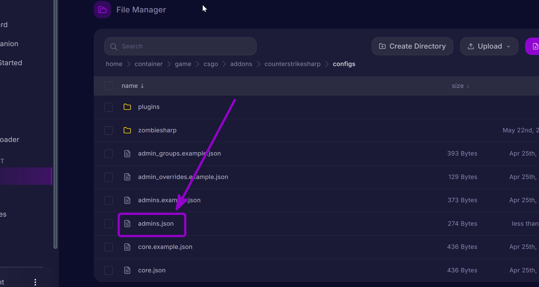This screenshot has width=539, height=287.
Task: Open core.json file name
Action: coord(152,270)
